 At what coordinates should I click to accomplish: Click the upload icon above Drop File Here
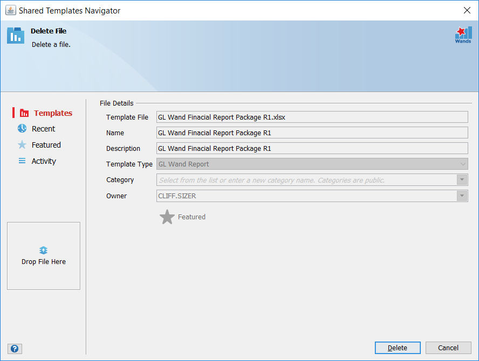pyautogui.click(x=43, y=250)
